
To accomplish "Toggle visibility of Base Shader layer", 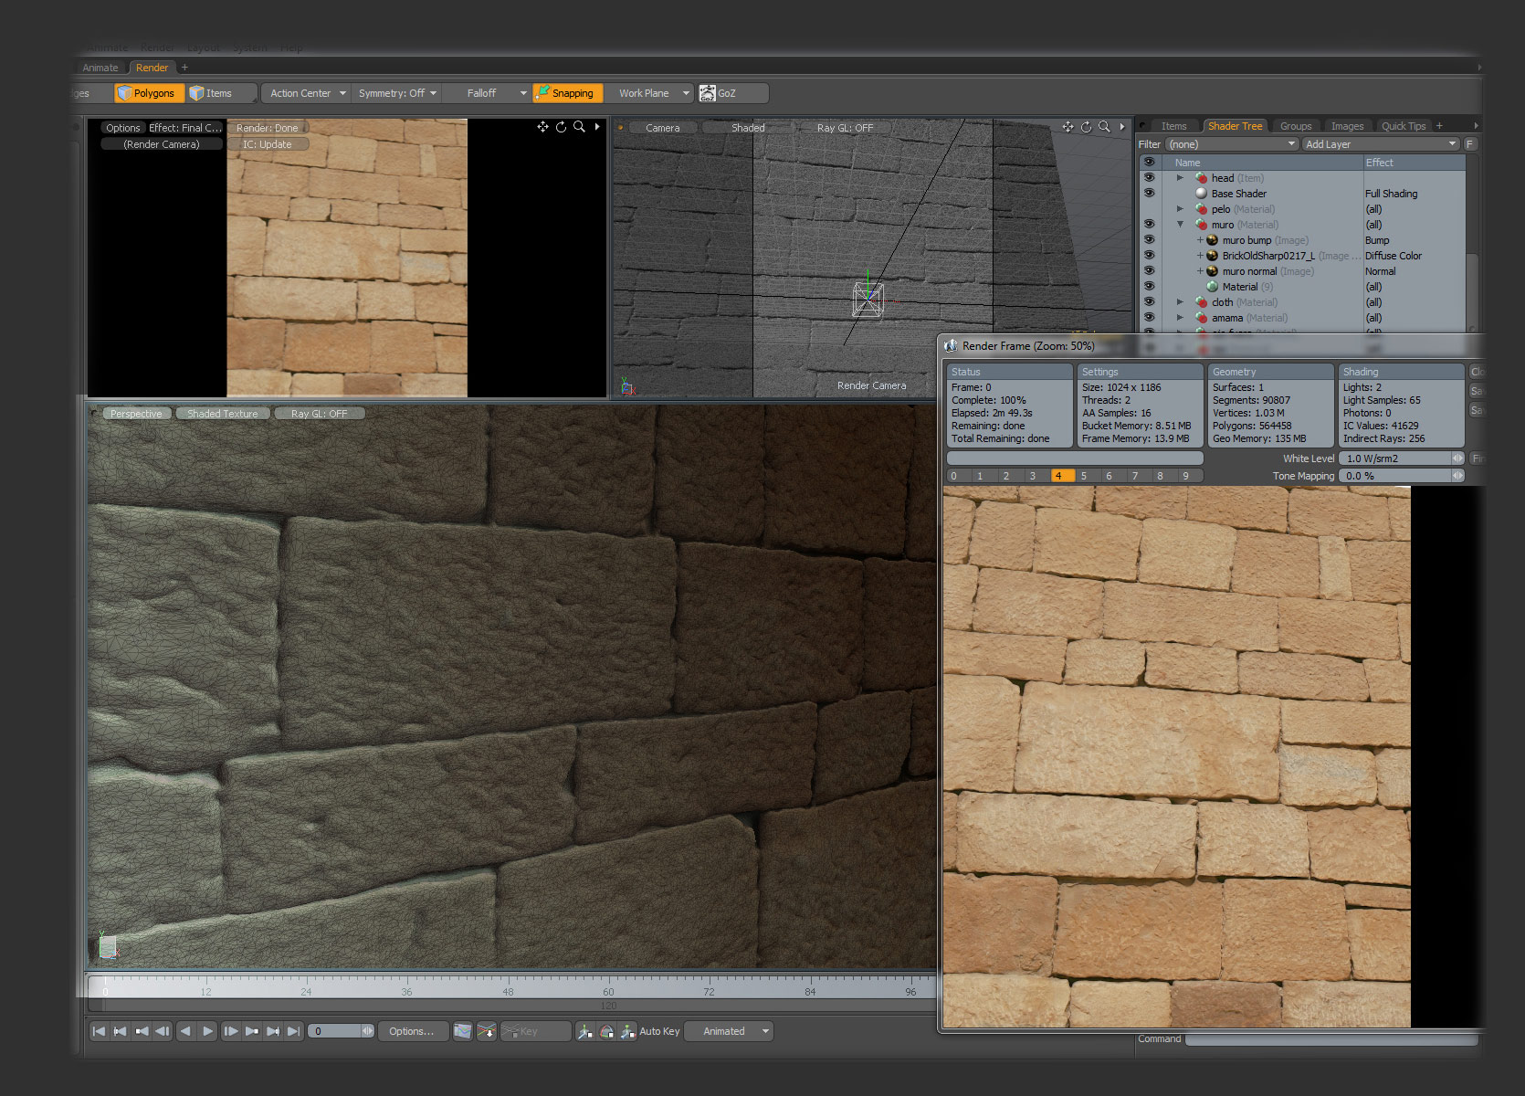I will point(1149,194).
